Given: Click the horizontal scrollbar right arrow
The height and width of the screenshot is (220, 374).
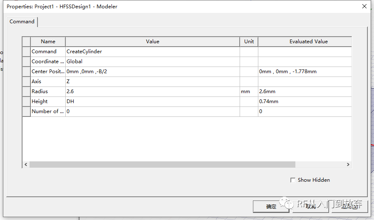Looking at the screenshot, I should tap(348, 164).
